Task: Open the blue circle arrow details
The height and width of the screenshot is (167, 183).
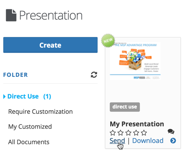Action: [x=173, y=141]
